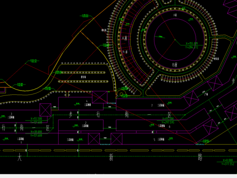Viewport: 237px width, 178px height.
Task: Click the 大 road name character
Action: (x=19, y=157)
